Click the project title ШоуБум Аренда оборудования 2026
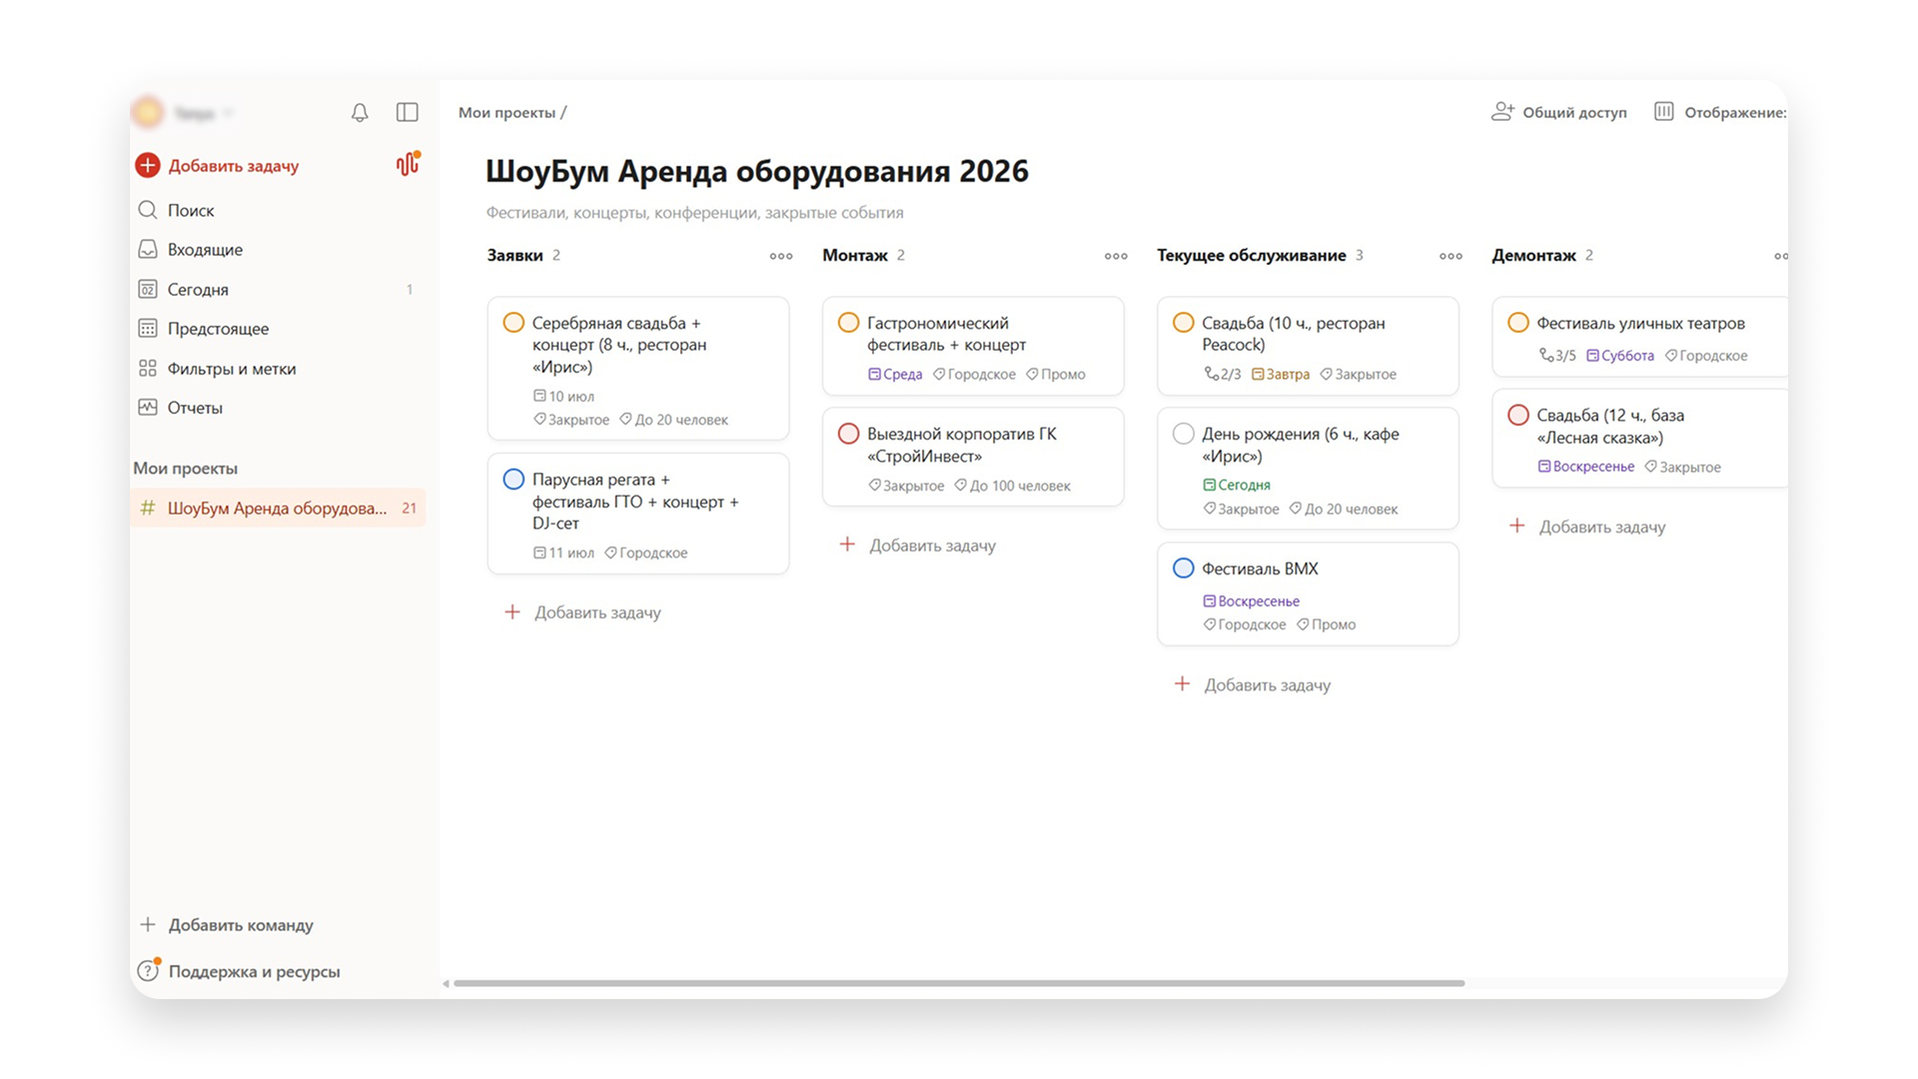This screenshot has height=1079, width=1918. click(x=757, y=171)
